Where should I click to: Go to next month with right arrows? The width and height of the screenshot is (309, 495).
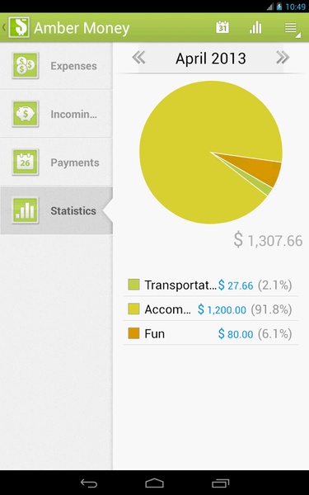(283, 58)
